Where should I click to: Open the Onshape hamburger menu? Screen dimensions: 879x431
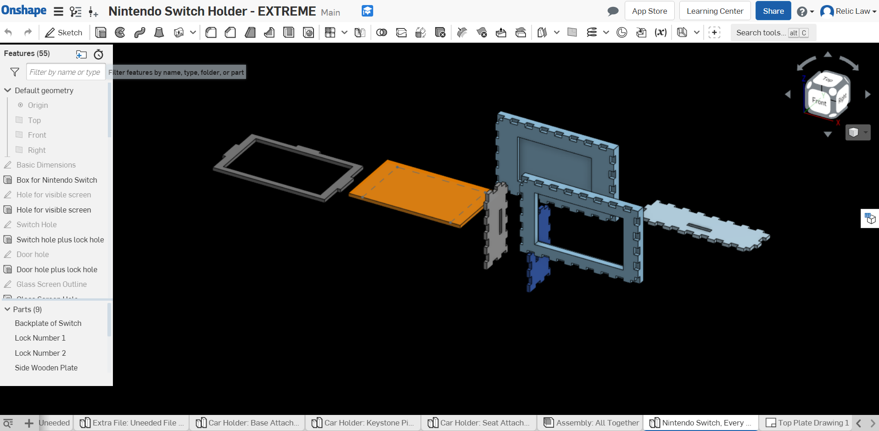pyautogui.click(x=58, y=11)
